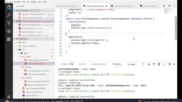The height and width of the screenshot is (102, 182).
Task: Open the Debug menu
Action: click(x=34, y=2)
